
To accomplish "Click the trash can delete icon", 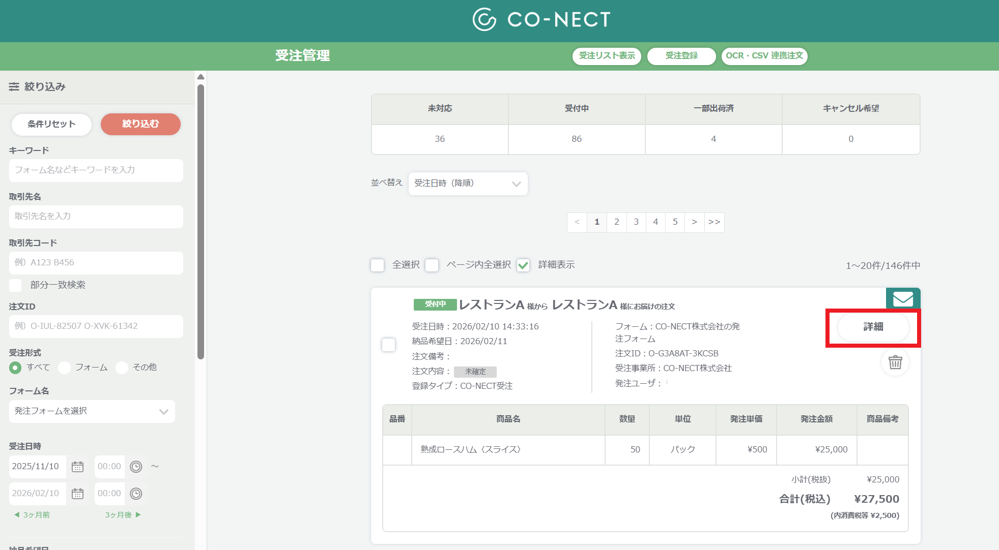I will (895, 362).
